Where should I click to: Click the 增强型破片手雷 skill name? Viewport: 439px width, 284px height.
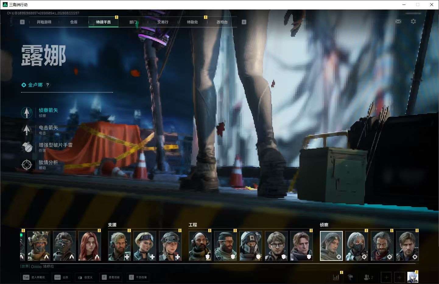coord(55,145)
